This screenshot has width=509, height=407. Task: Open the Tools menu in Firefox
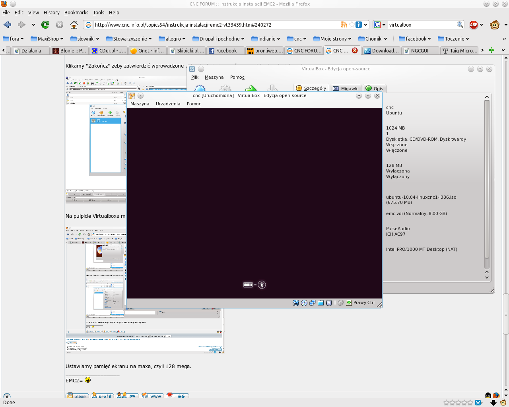(x=99, y=13)
